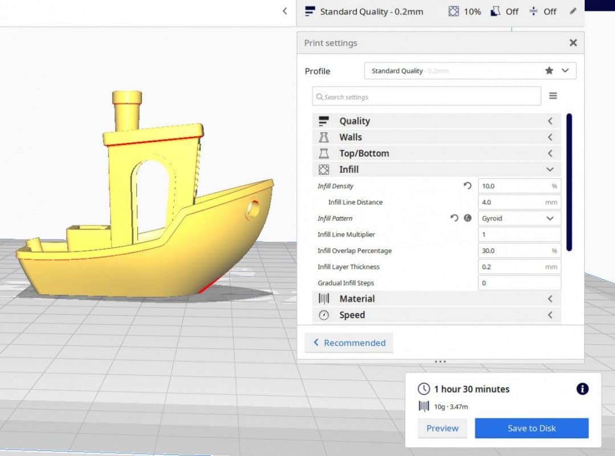This screenshot has width=615, height=456.
Task: Edit the Gradual Infill Steps field
Action: [x=519, y=283]
